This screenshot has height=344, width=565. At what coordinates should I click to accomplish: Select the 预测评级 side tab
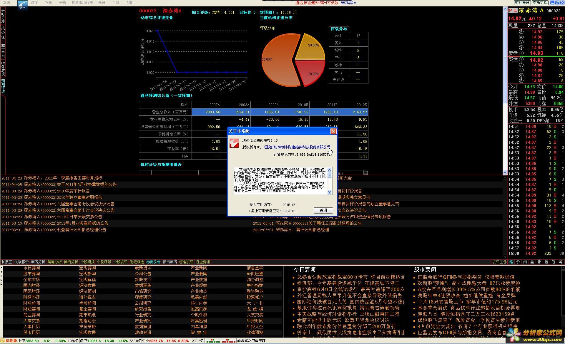pyautogui.click(x=3, y=86)
